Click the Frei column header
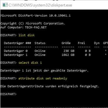This screenshot has height=108, width=108. [x=81, y=43]
